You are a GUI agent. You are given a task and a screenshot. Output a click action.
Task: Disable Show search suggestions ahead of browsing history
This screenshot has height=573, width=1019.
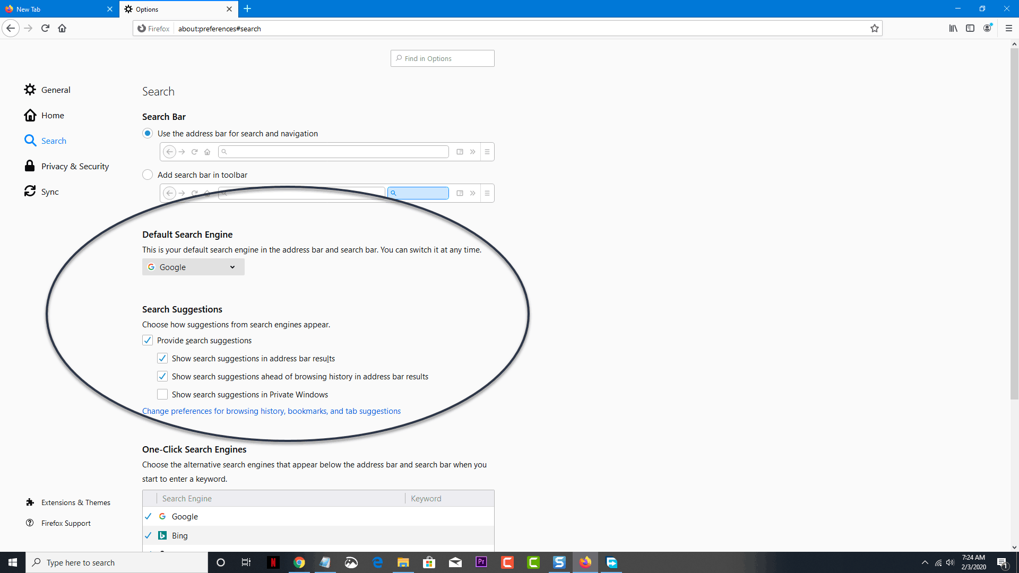(162, 376)
